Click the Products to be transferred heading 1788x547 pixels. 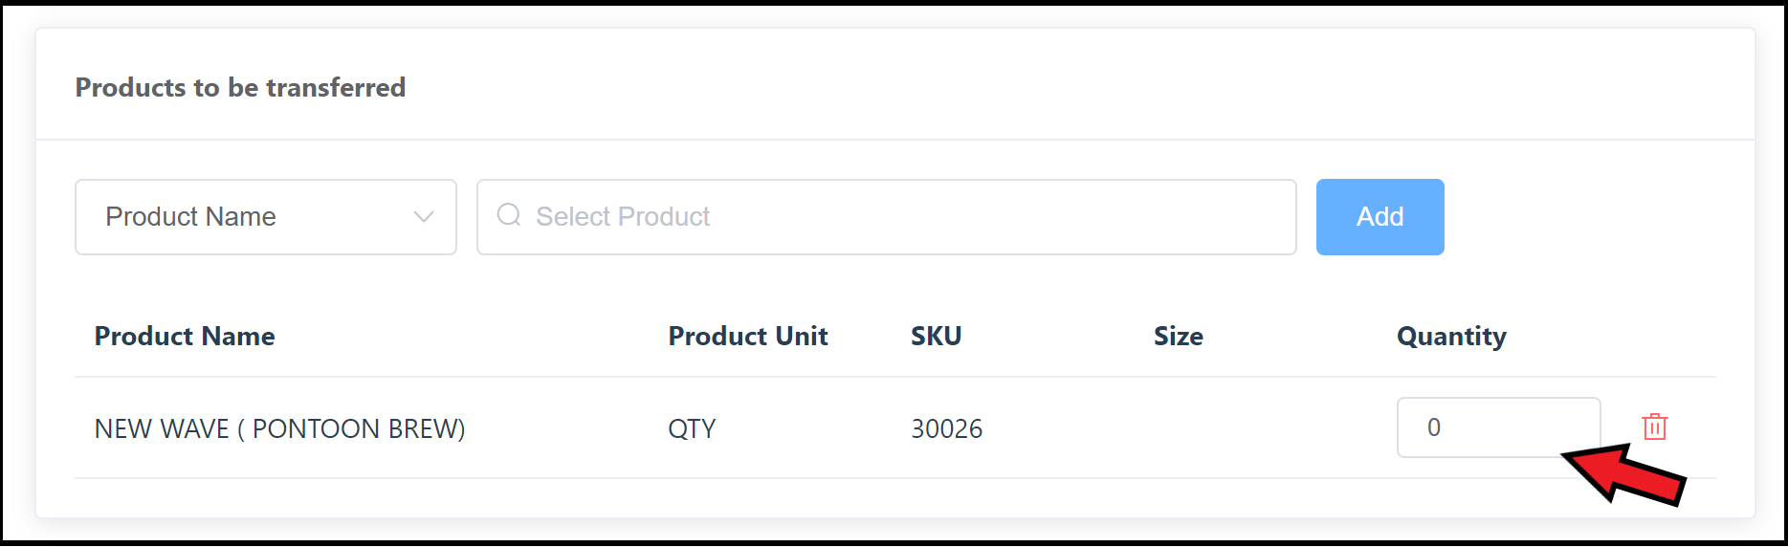click(240, 88)
